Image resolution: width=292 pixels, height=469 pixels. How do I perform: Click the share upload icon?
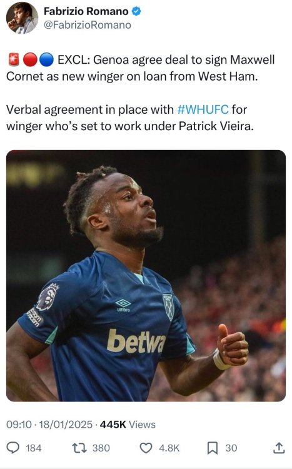(278, 448)
